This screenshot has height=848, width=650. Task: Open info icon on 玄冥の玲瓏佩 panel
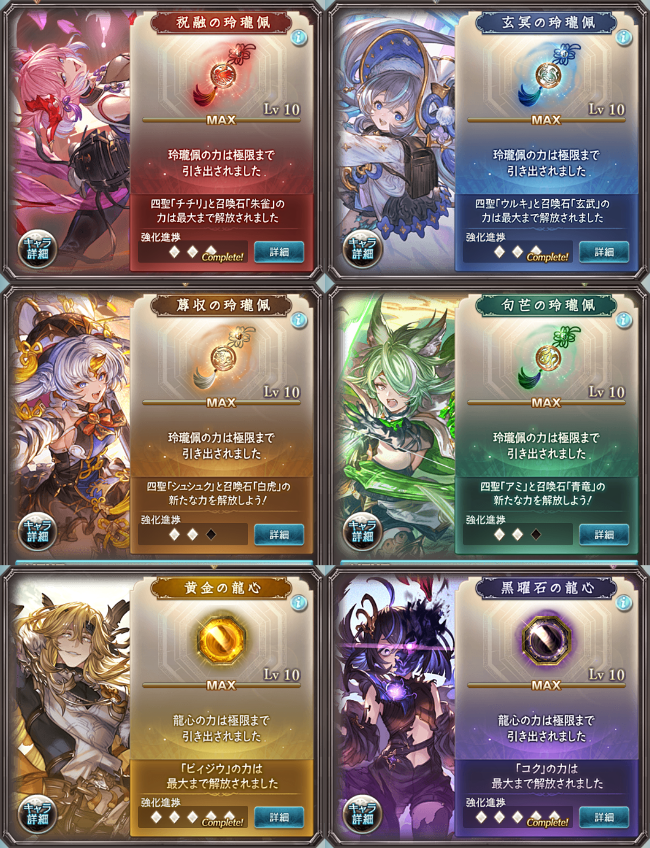pos(623,37)
